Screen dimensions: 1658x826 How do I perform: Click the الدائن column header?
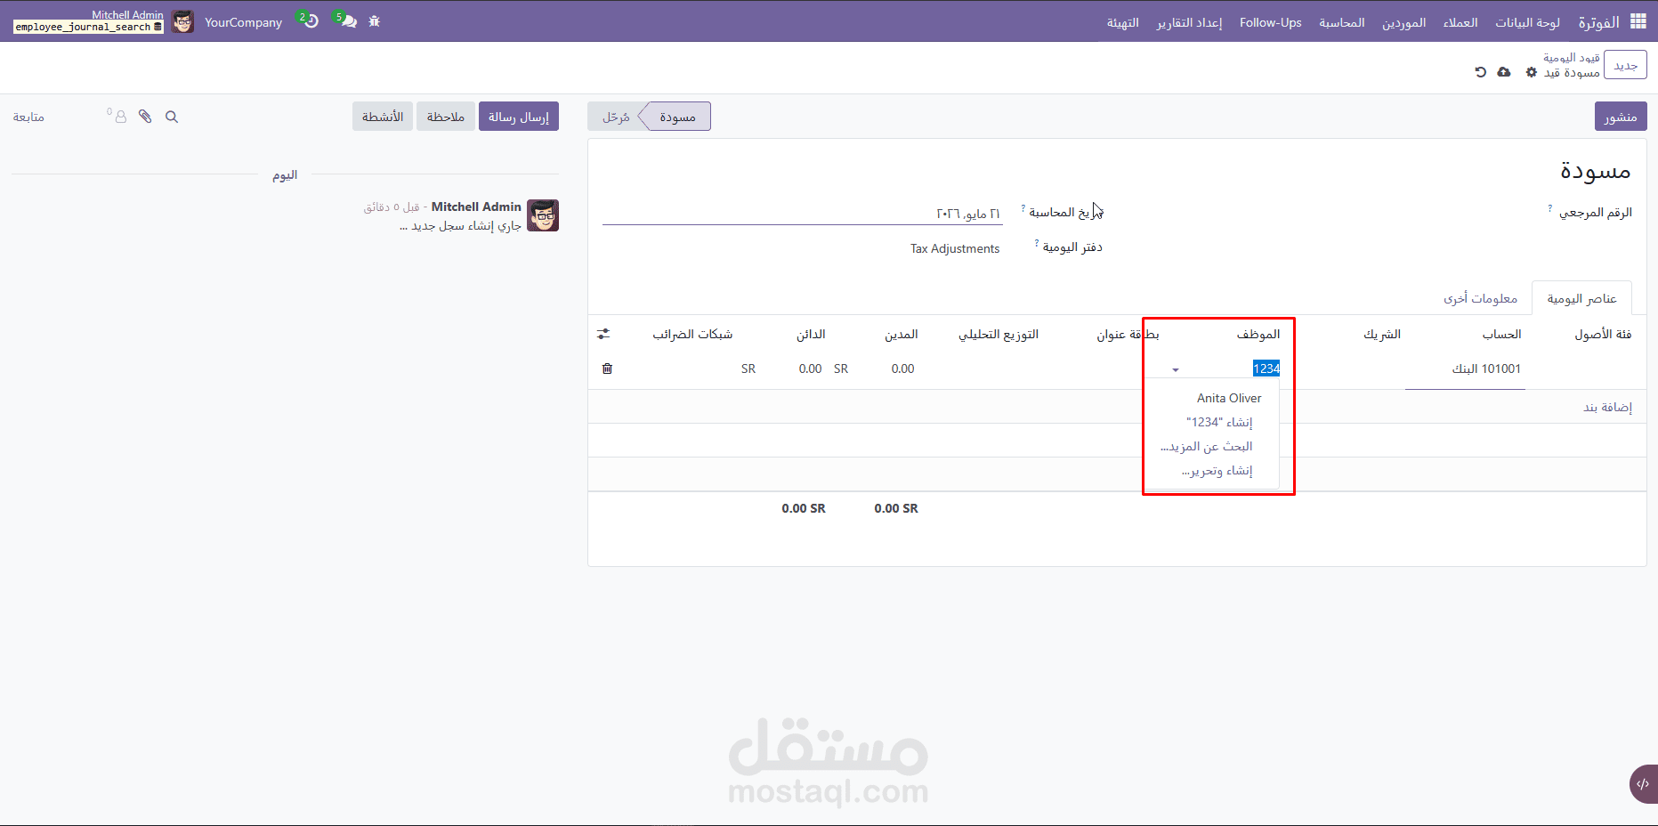[811, 334]
